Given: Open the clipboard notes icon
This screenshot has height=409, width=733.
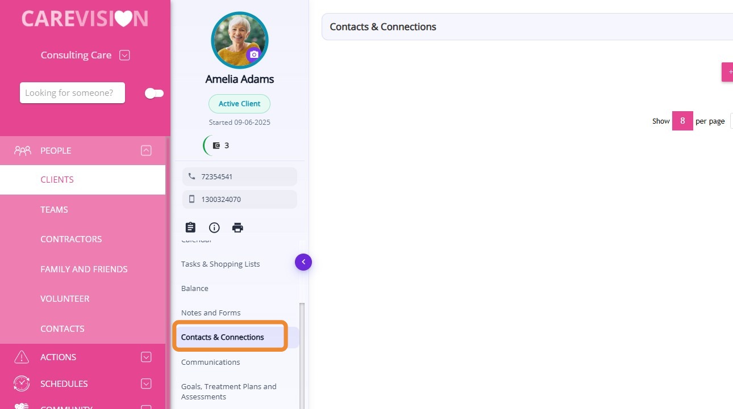Looking at the screenshot, I should (190, 227).
